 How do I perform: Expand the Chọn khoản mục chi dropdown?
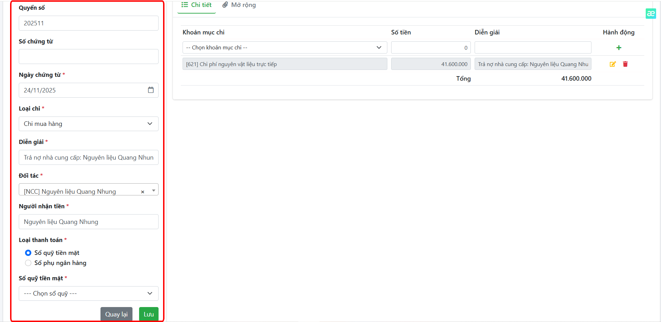284,48
